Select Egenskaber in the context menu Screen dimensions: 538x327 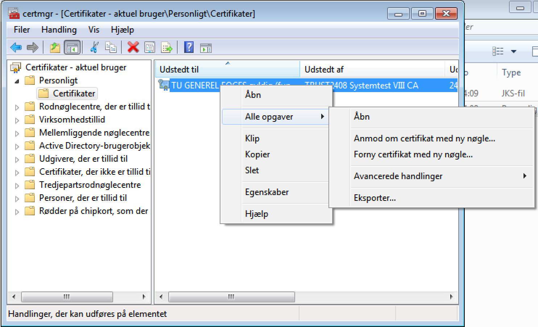pyautogui.click(x=267, y=192)
